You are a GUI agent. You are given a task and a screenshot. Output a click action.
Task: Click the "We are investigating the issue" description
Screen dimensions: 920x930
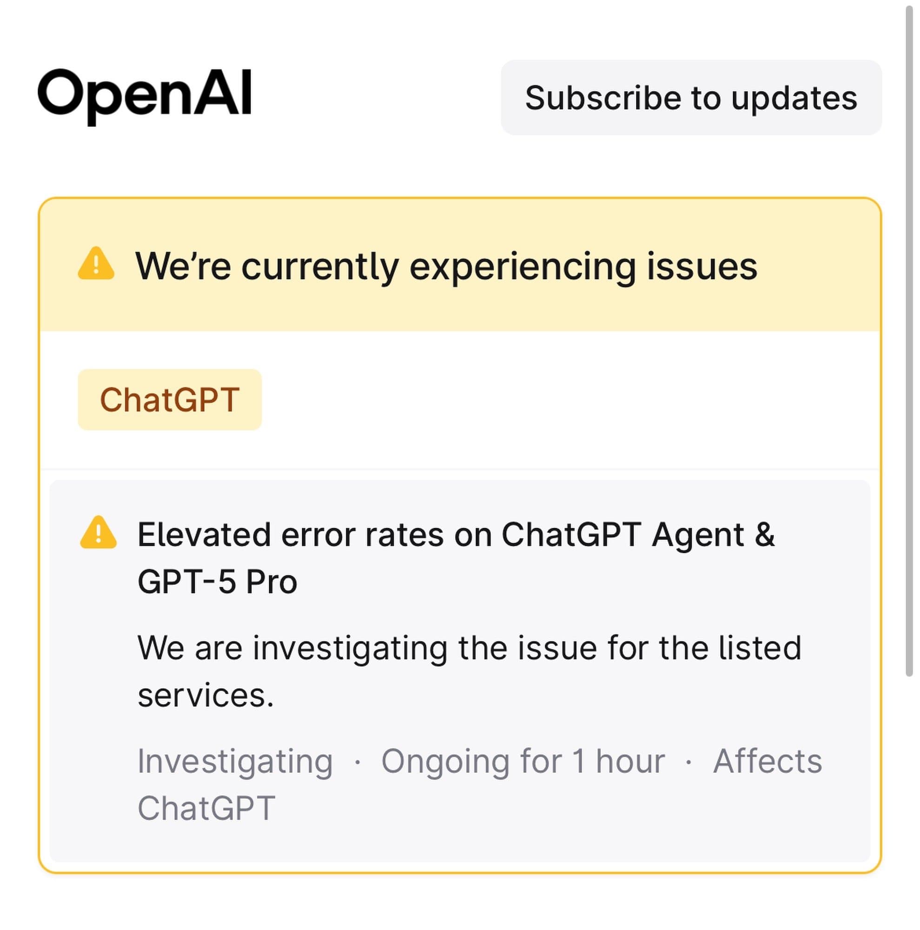[x=469, y=648]
